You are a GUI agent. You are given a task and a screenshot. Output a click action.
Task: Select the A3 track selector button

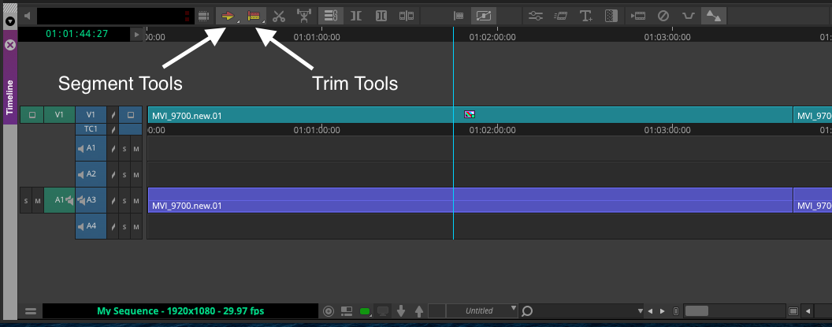coord(91,200)
